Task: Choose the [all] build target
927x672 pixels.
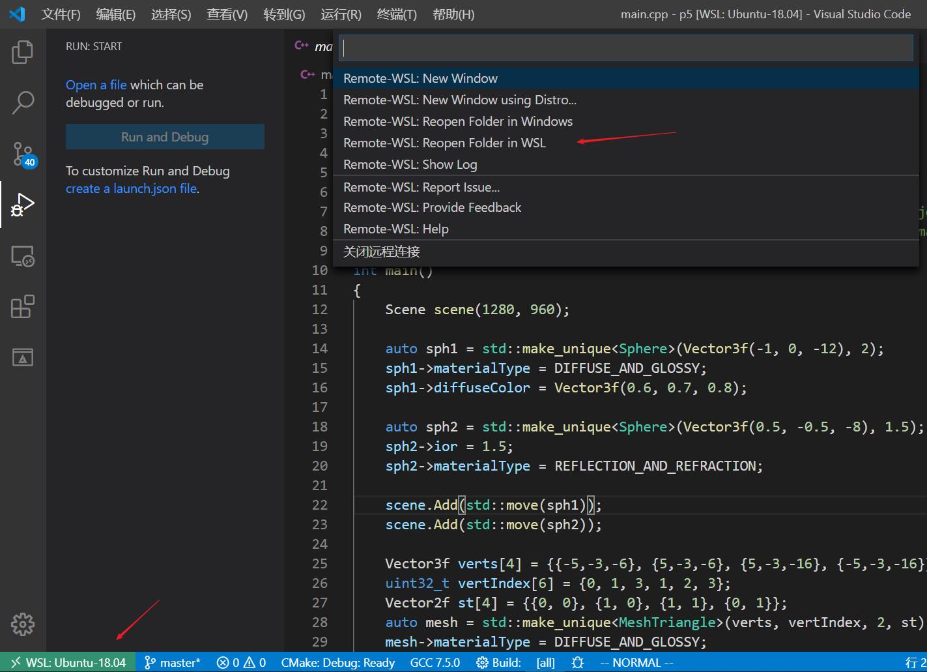Action: coord(545,662)
